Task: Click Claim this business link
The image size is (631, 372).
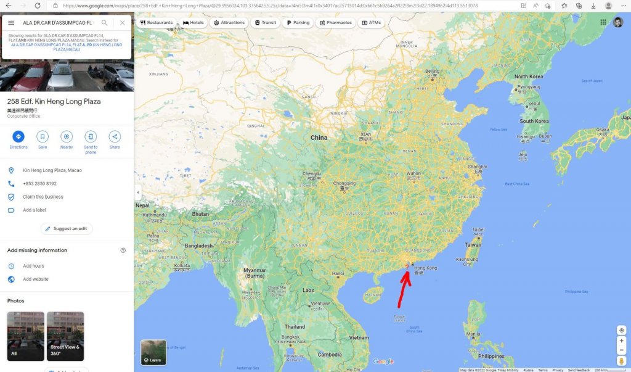Action: [43, 197]
